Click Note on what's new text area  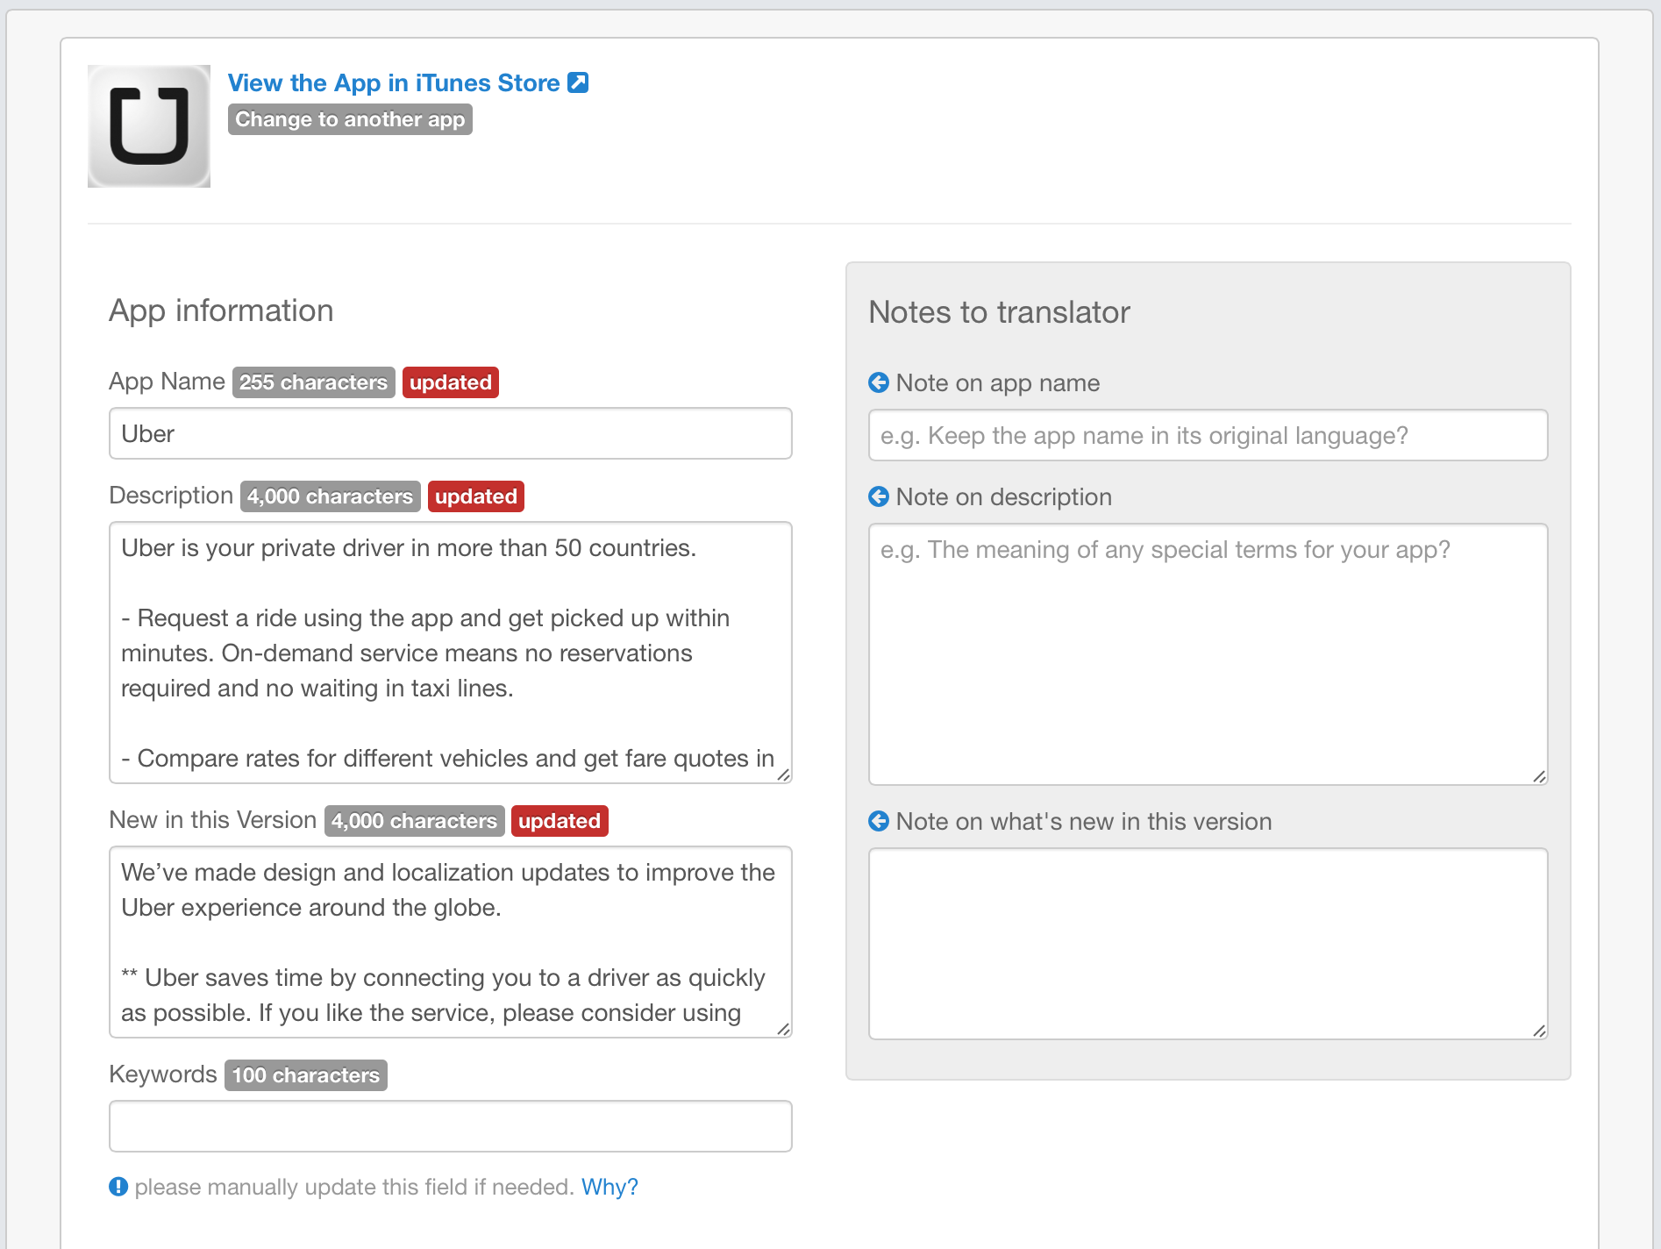point(1208,944)
